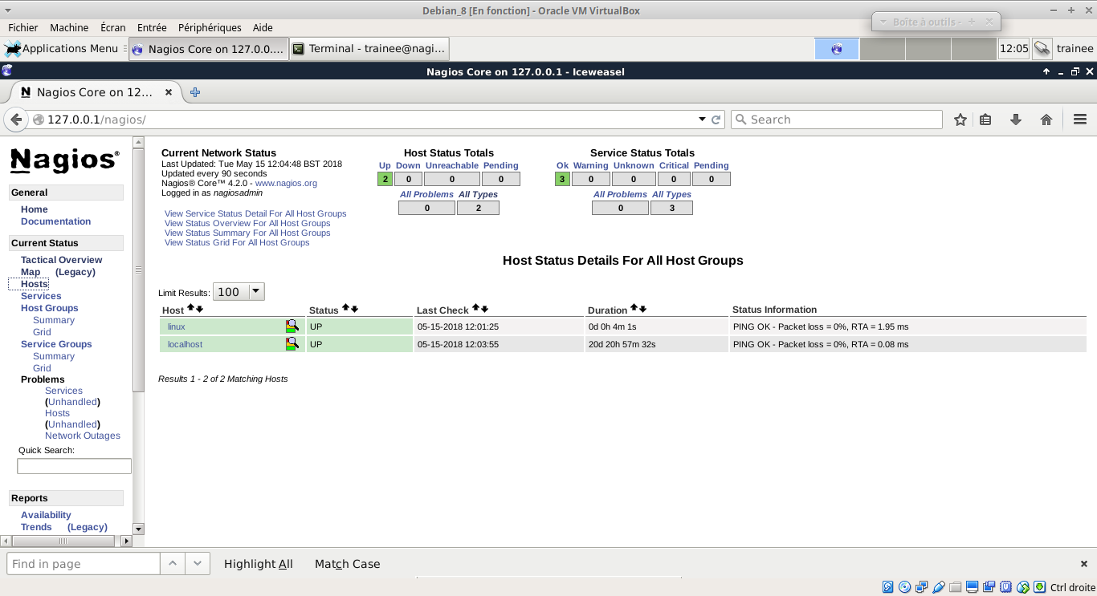The width and height of the screenshot is (1097, 596).
Task: Toggle Match Case in find bar
Action: click(347, 564)
